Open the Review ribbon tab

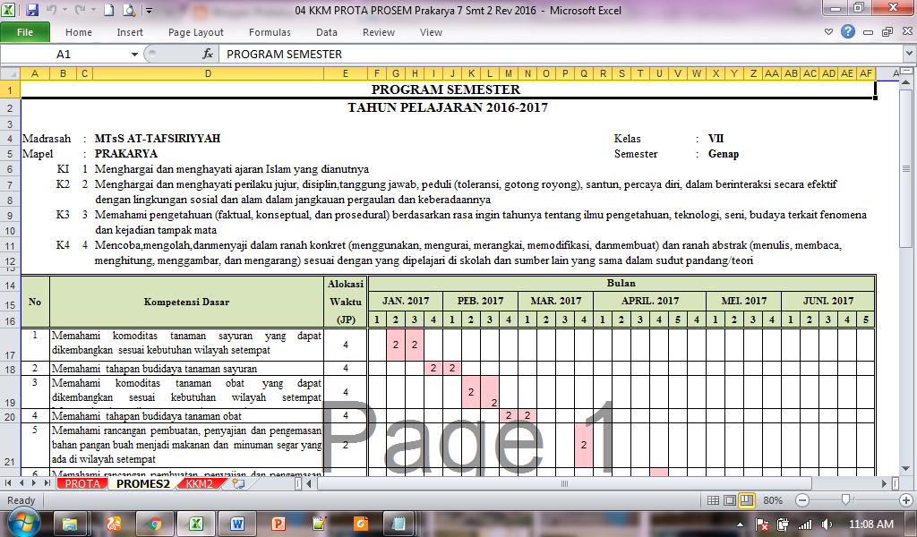coord(379,32)
